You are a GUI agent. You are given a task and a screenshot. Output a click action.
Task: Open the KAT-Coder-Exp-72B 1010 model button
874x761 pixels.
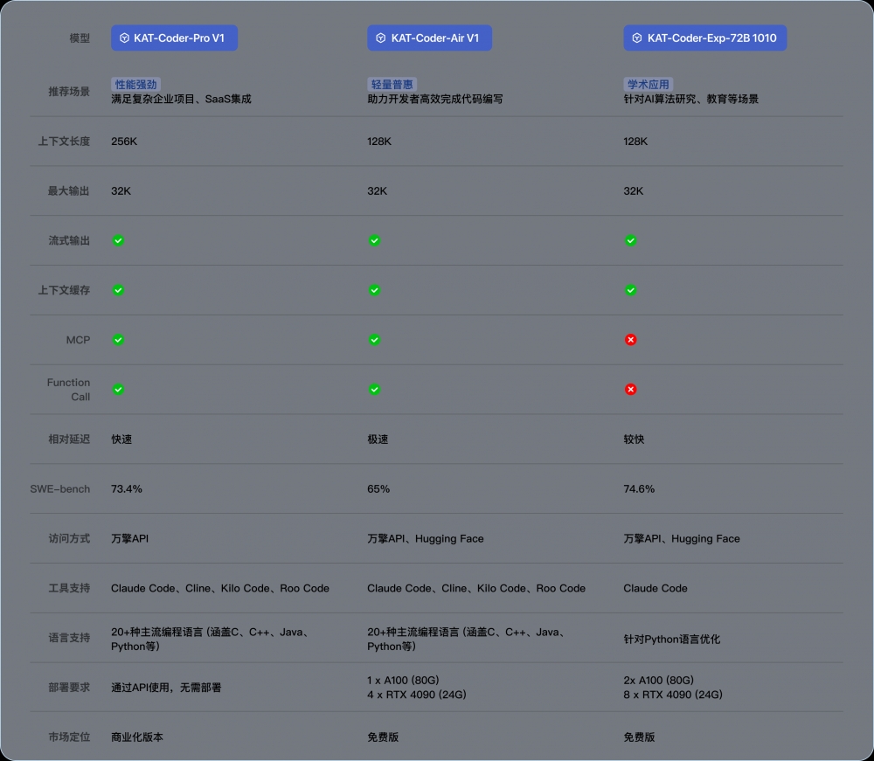(704, 38)
